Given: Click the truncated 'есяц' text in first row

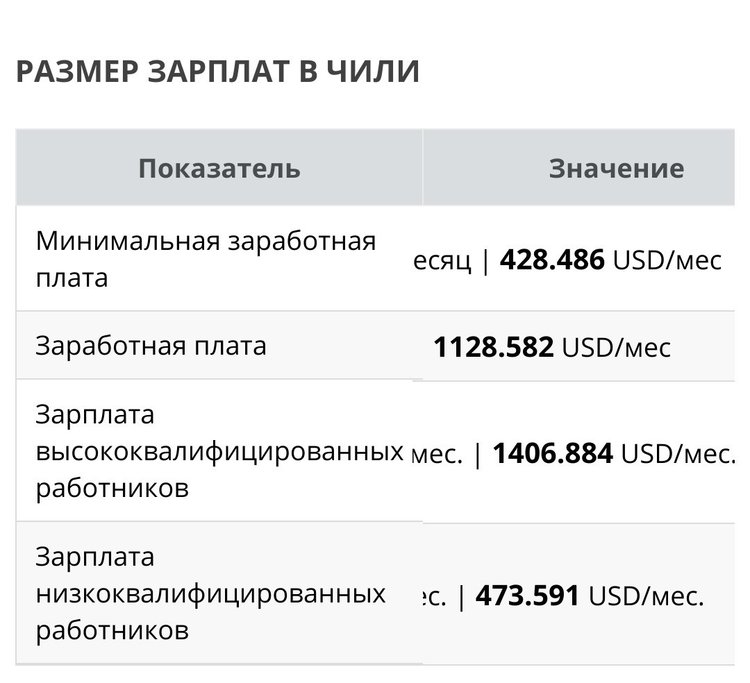Looking at the screenshot, I should [442, 261].
